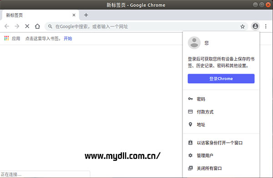
Task: Click the profile avatar toolbar button
Action: coord(255,26)
